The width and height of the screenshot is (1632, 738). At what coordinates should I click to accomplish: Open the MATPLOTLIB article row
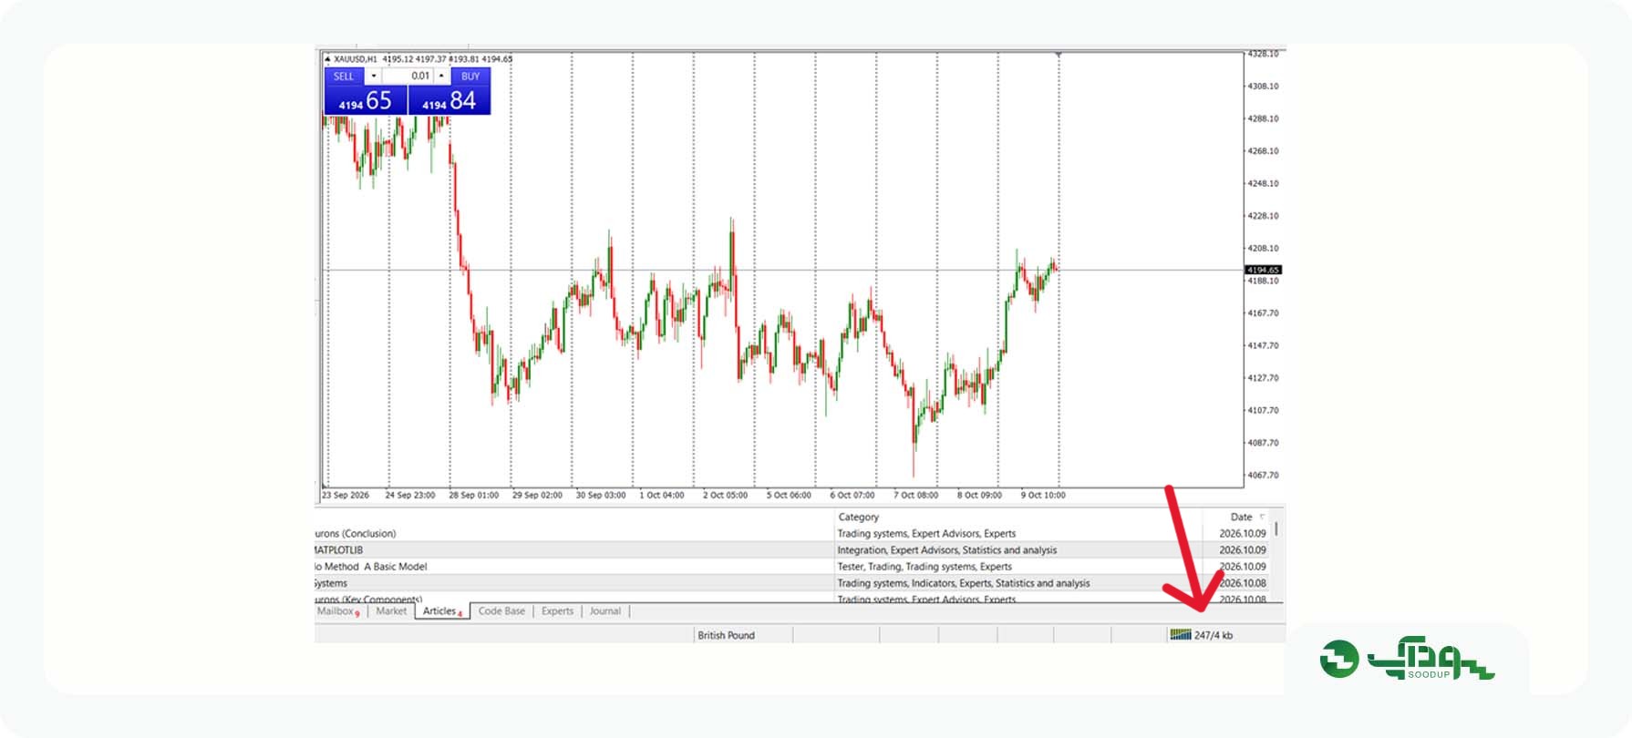click(338, 550)
